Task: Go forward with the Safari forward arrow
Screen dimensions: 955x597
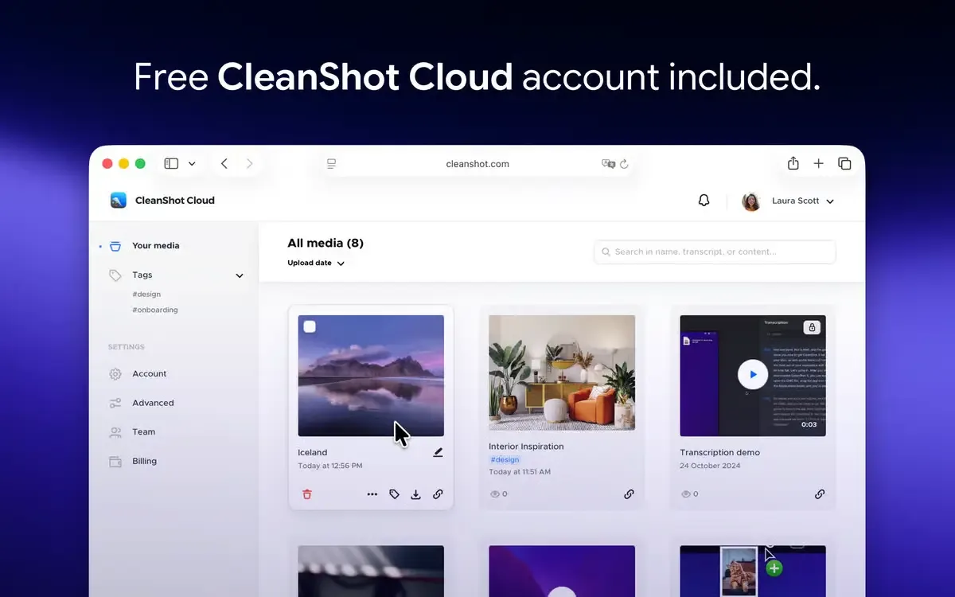Action: coord(250,163)
